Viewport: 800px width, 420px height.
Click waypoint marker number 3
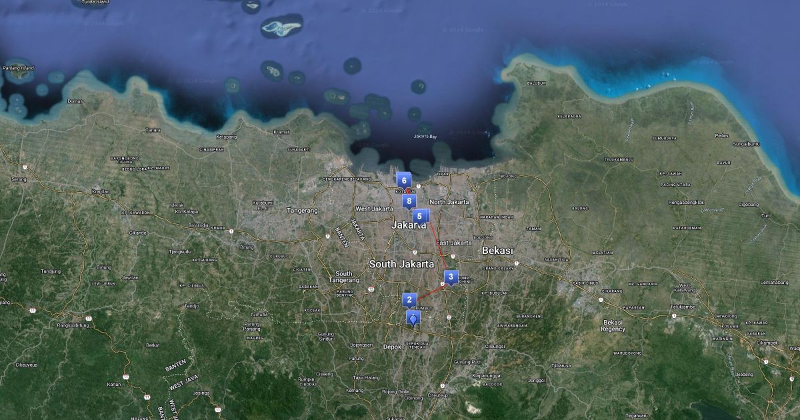[x=451, y=277]
